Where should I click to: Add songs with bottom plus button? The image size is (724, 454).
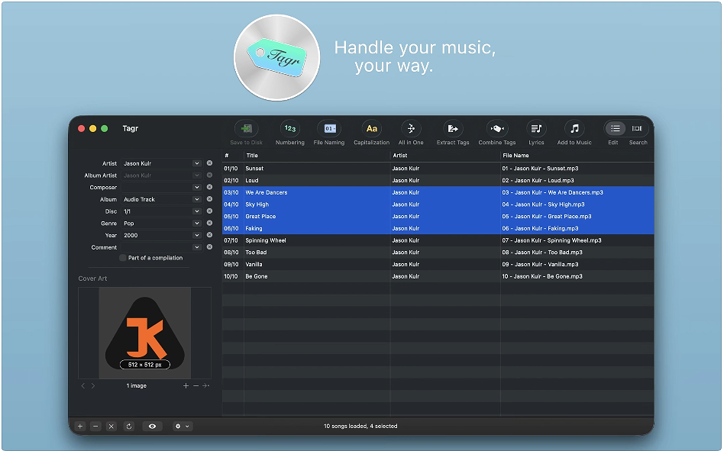(80, 427)
